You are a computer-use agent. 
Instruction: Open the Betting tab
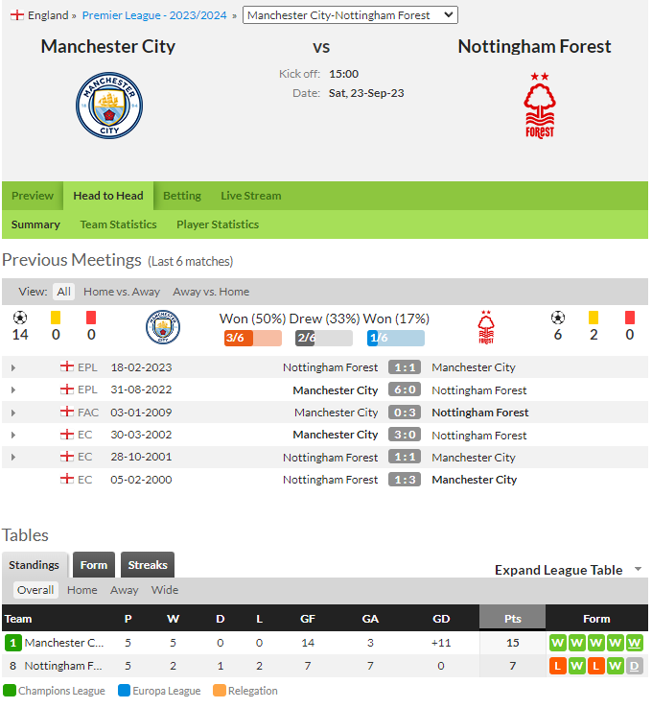[x=182, y=196]
